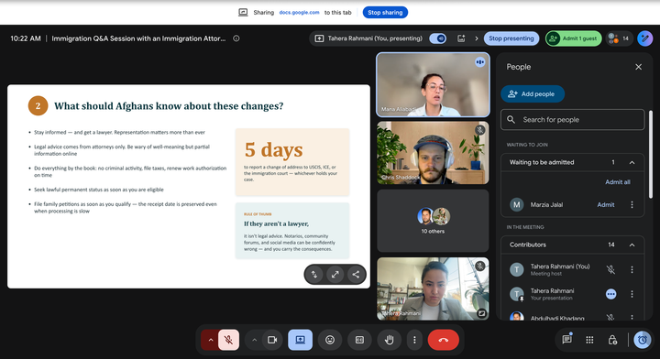
Task: Click the share icon on the slide
Action: click(x=356, y=275)
